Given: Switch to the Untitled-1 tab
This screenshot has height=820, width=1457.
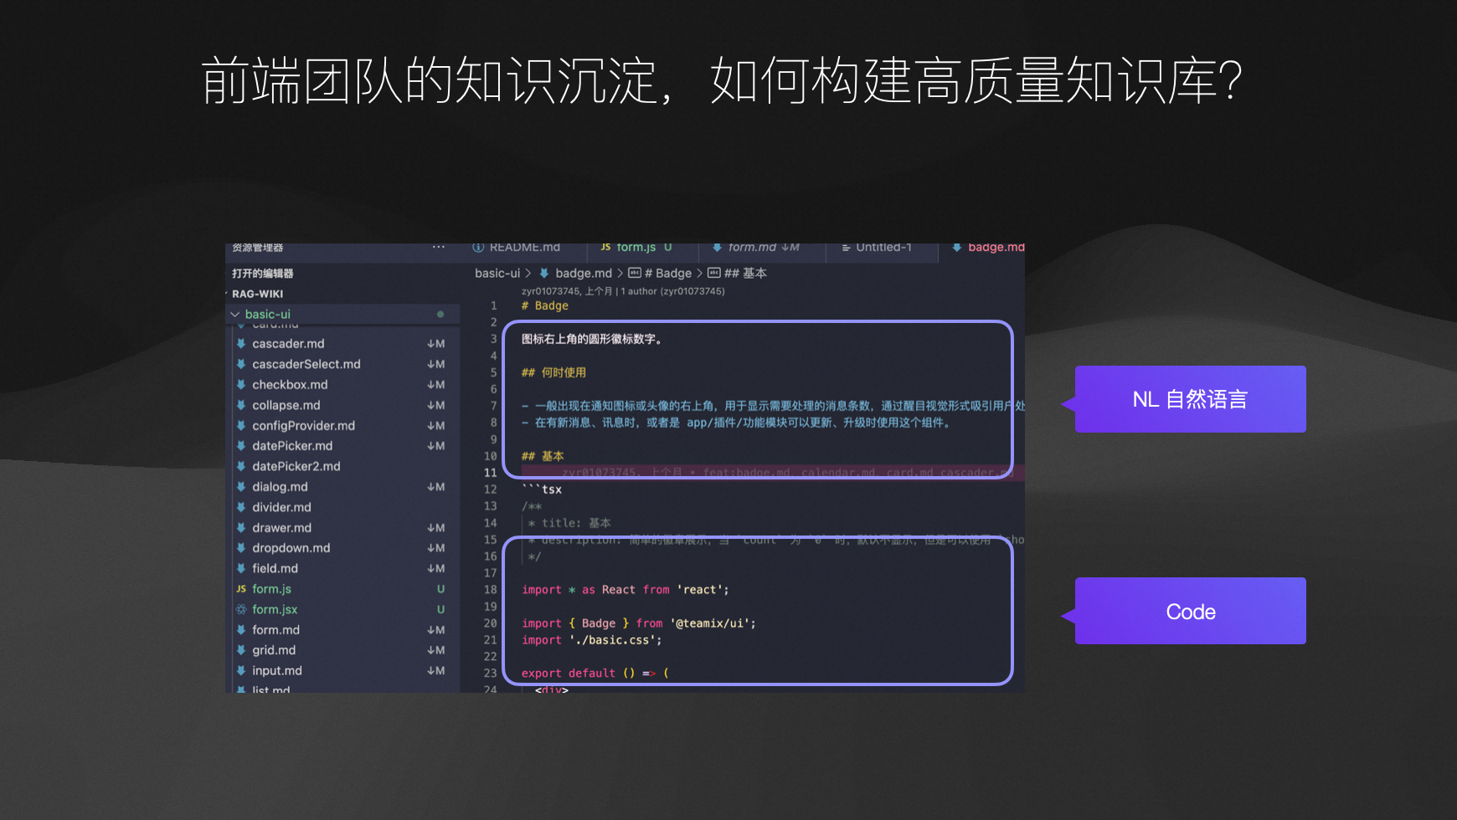Looking at the screenshot, I should (x=877, y=248).
